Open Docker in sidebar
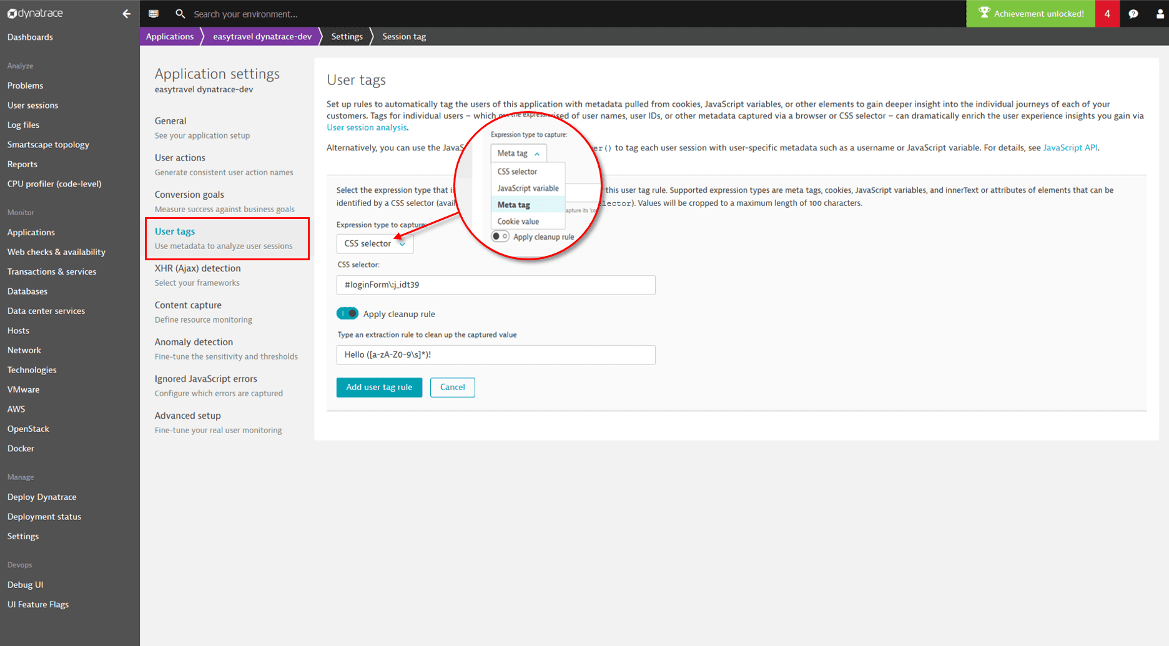The image size is (1169, 646). [21, 448]
